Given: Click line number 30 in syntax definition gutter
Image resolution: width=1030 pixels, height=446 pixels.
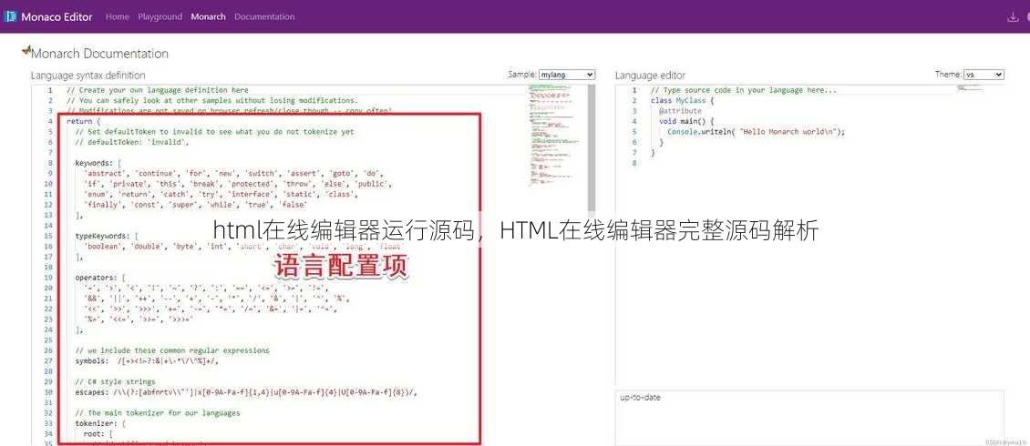Looking at the screenshot, I should click(48, 392).
